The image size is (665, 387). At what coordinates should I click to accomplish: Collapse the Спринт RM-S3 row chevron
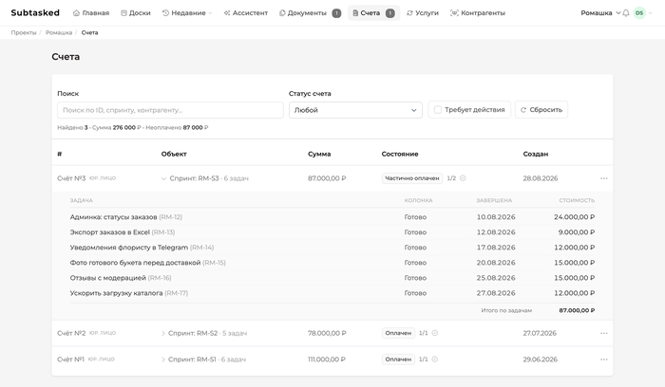[163, 178]
